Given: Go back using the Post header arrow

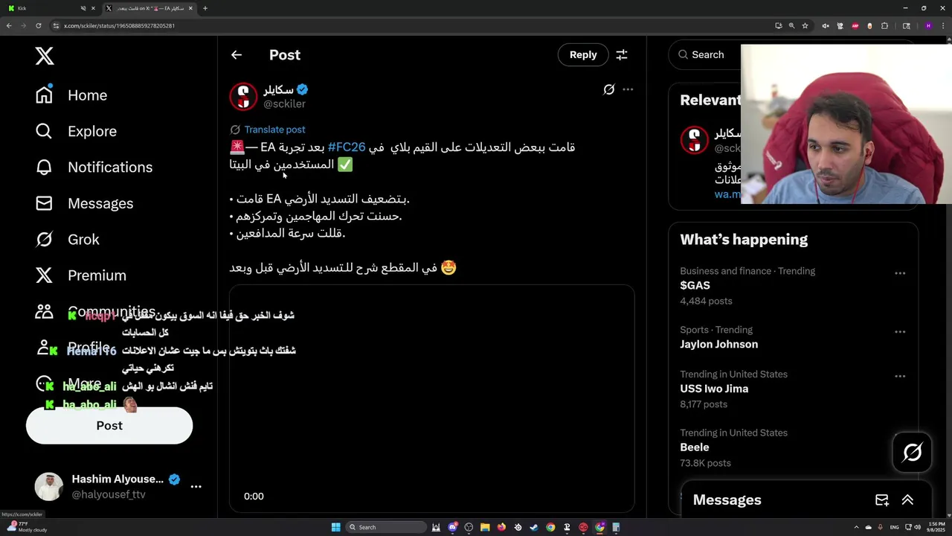Looking at the screenshot, I should (x=236, y=54).
